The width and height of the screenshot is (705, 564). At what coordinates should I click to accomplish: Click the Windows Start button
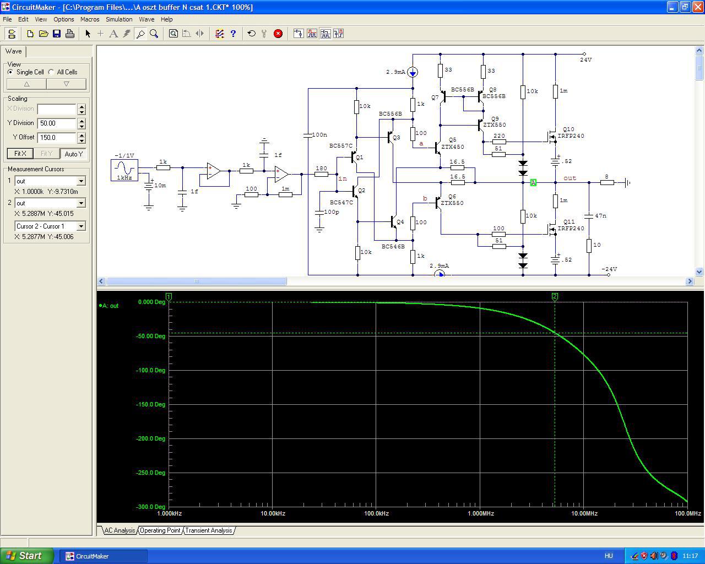[27, 556]
